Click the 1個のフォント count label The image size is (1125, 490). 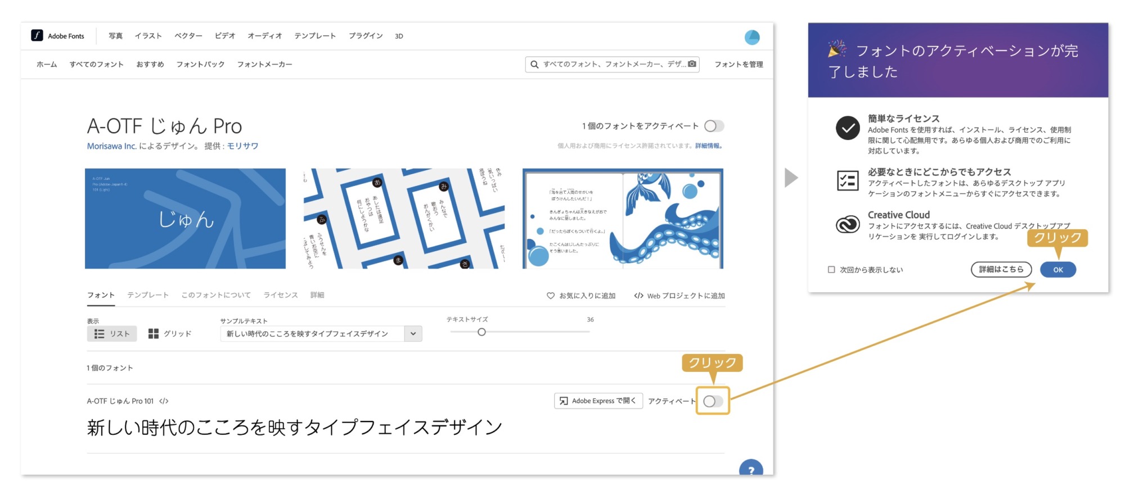(x=110, y=368)
